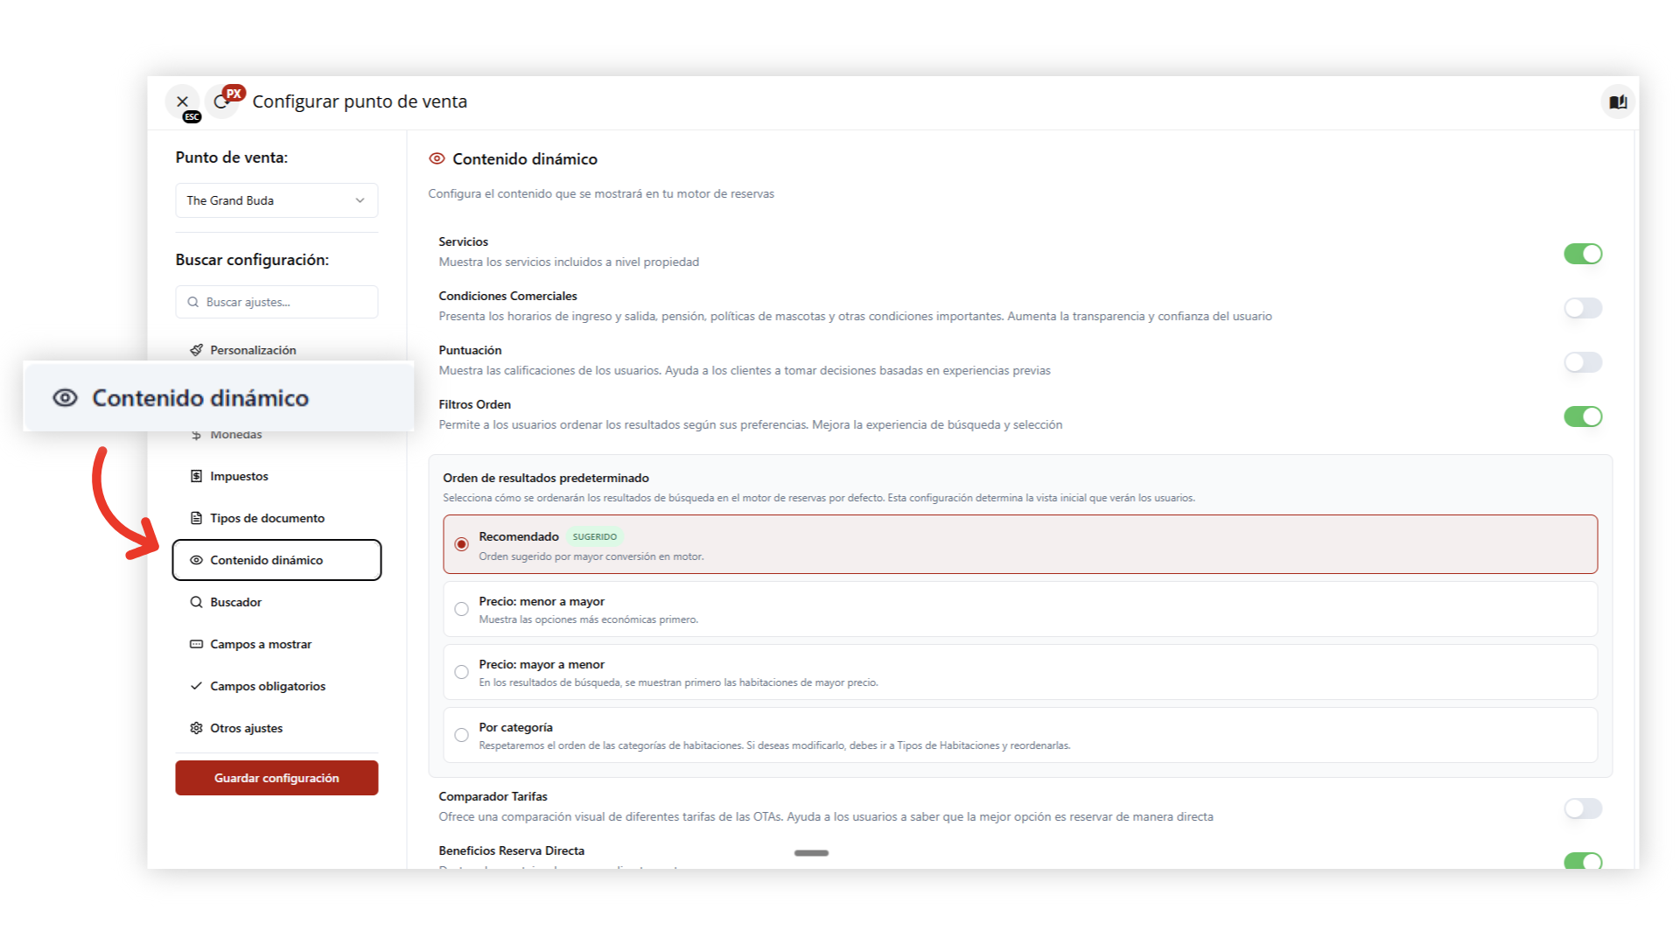Go to Campos obligatorios settings section
This screenshot has height=945, width=1680.
point(267,686)
